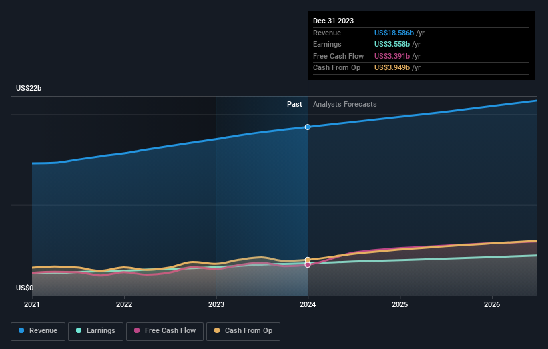
Task: Click the Earnings row label in tooltip
Action: tap(327, 44)
